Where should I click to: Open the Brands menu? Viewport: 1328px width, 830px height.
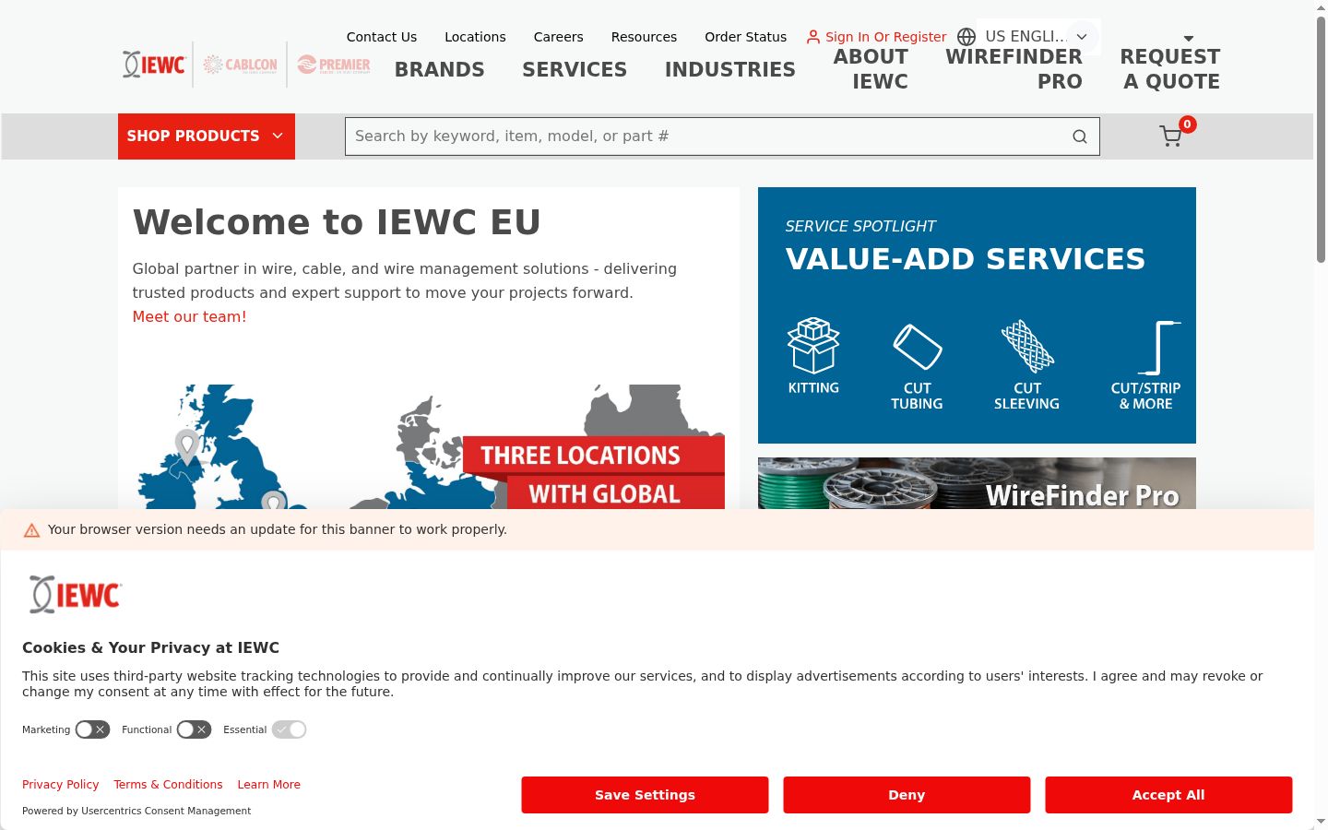[x=440, y=69]
